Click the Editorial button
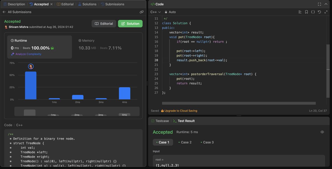332x169 pixels. [x=104, y=23]
